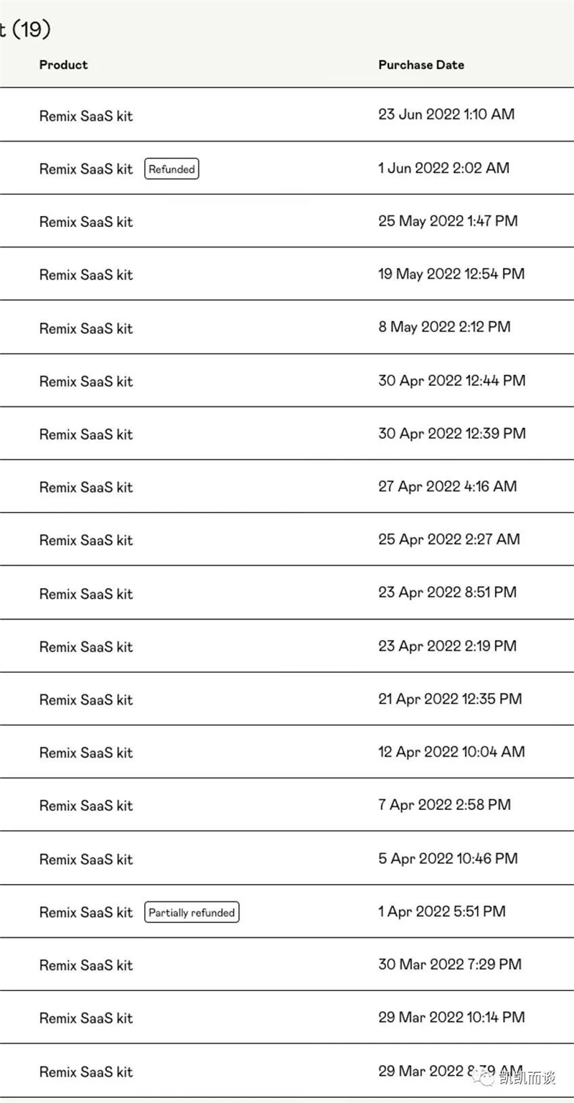
Task: Open the 30 Apr 2022 12:44 PM sale
Action: (x=287, y=381)
